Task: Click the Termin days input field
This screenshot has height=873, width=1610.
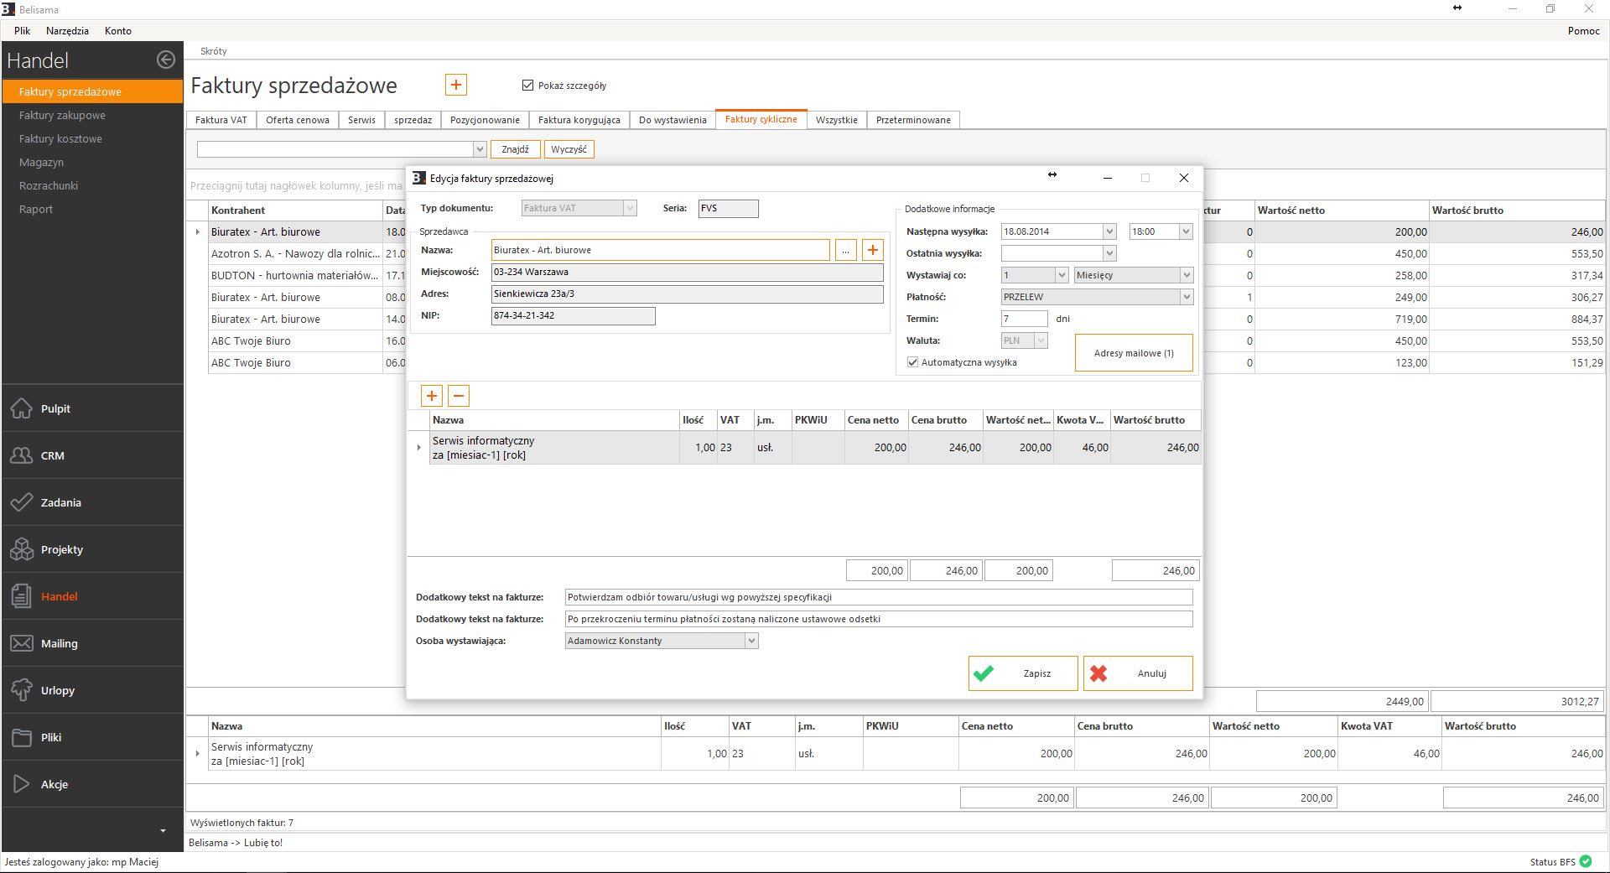Action: point(1023,319)
